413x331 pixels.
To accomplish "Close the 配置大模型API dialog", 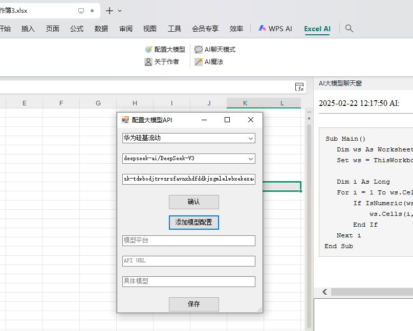I will pos(251,120).
